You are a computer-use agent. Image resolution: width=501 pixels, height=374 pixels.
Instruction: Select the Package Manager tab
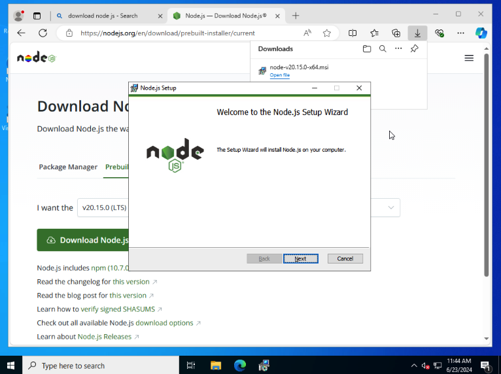click(68, 167)
